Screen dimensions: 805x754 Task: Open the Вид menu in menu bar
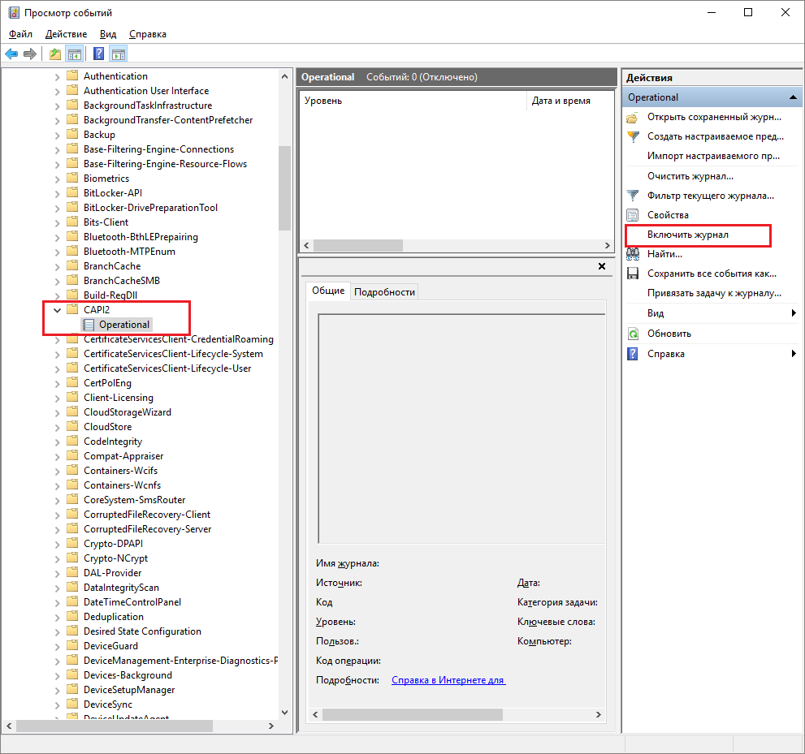tap(108, 34)
